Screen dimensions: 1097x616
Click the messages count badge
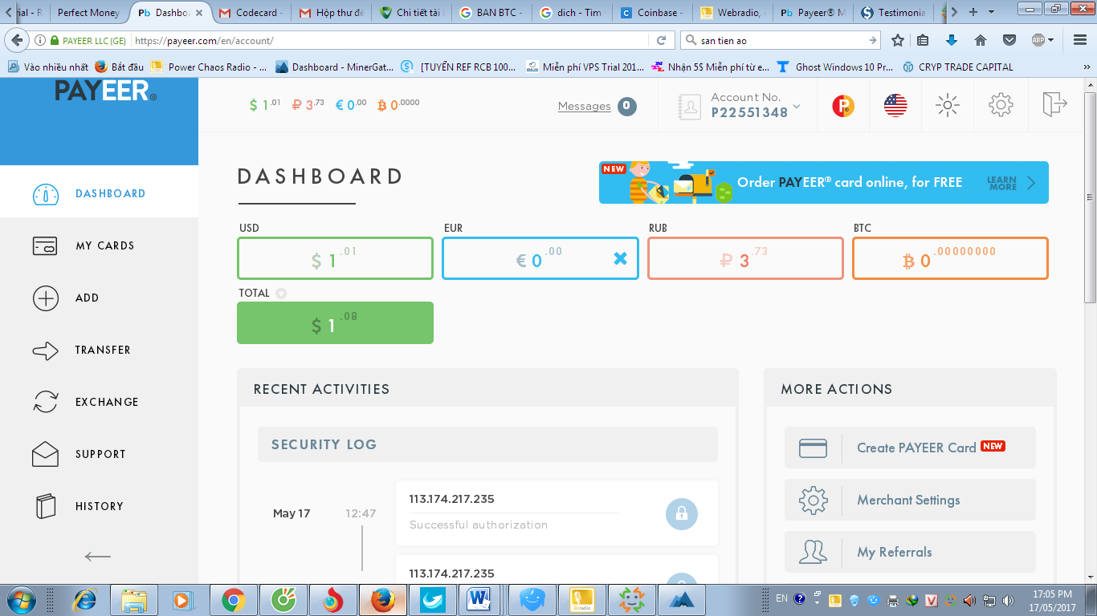pos(627,106)
